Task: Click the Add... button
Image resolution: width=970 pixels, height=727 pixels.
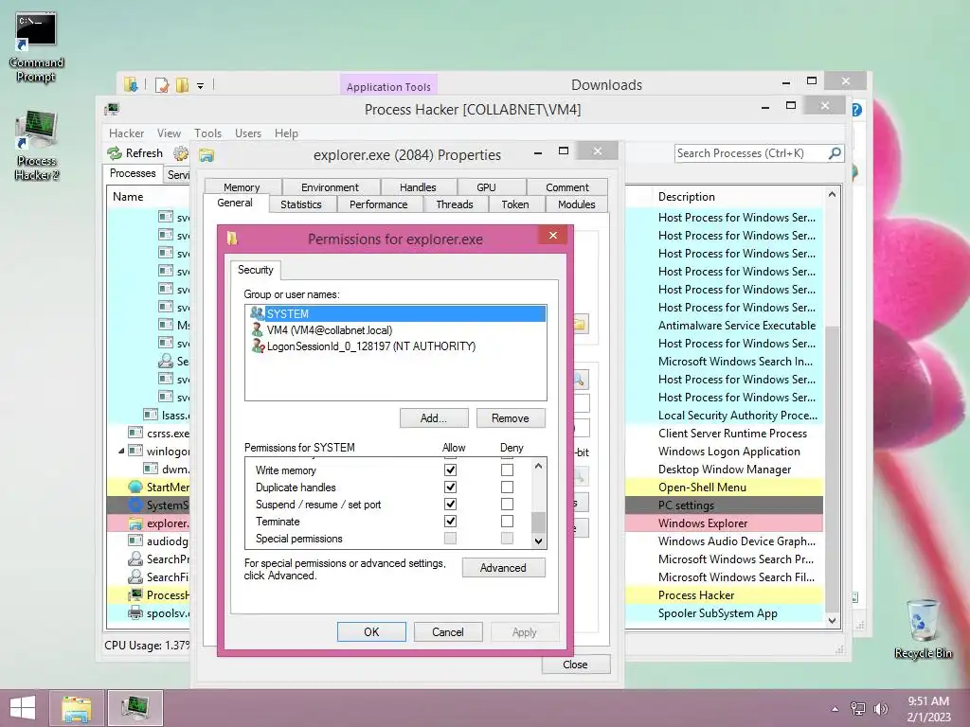Action: point(434,417)
